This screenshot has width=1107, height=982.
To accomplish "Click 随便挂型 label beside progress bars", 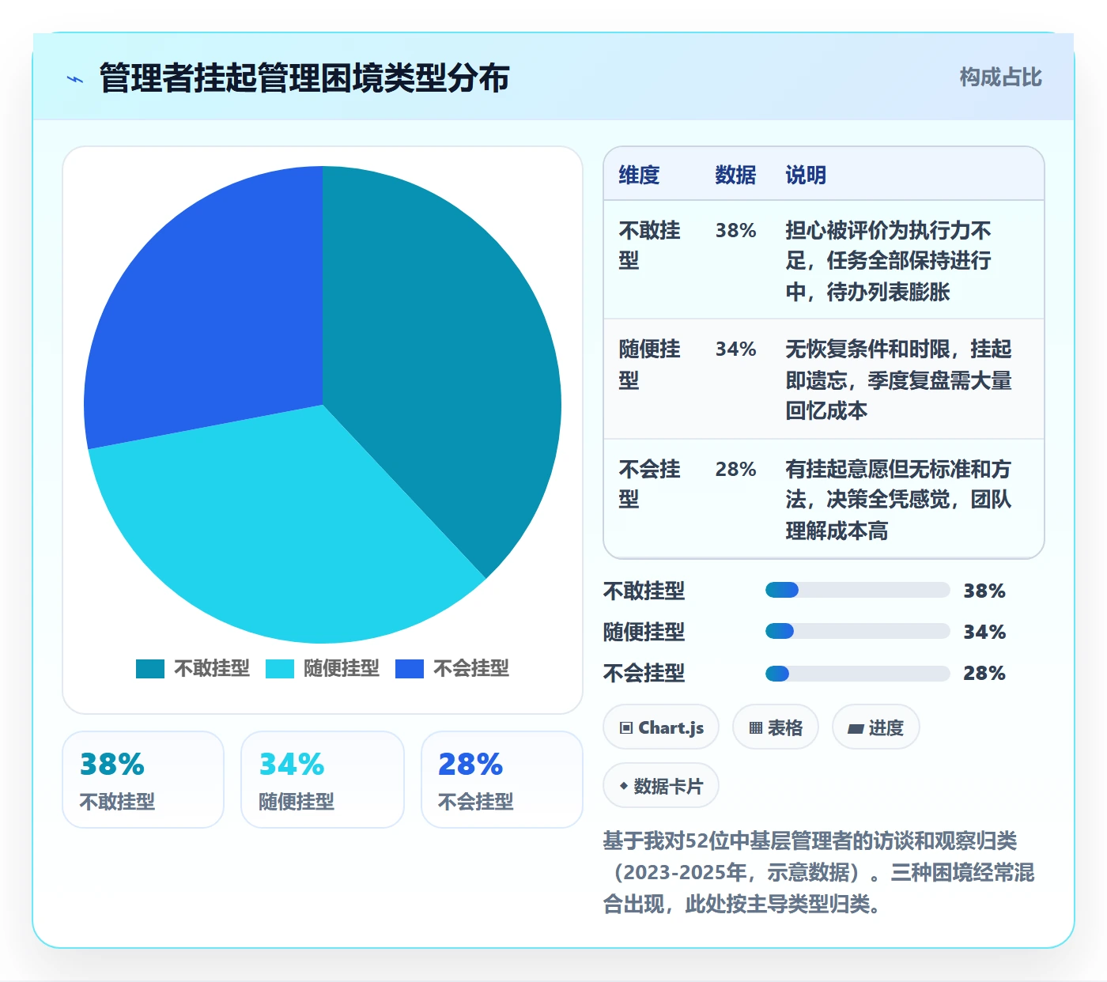I will click(644, 632).
